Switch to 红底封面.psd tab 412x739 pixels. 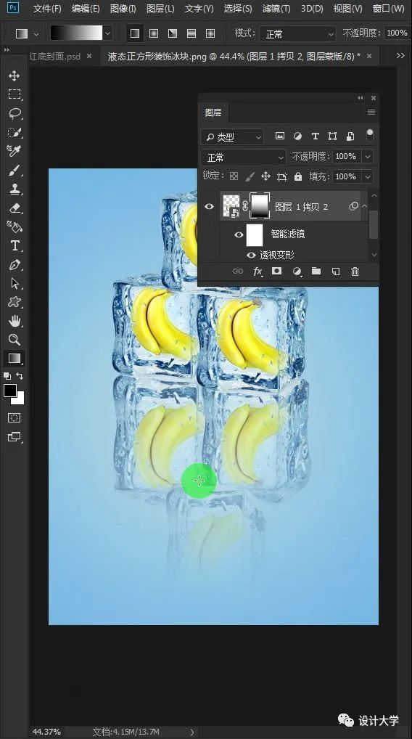[x=56, y=56]
